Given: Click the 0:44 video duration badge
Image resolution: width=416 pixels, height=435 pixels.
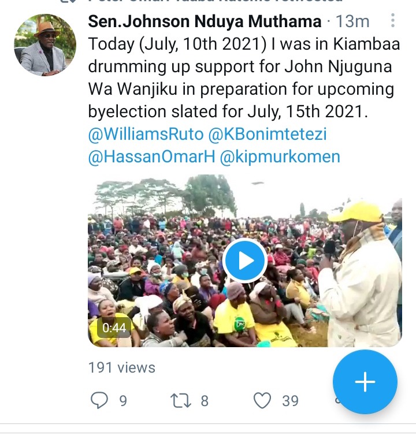Looking at the screenshot, I should pos(114,328).
